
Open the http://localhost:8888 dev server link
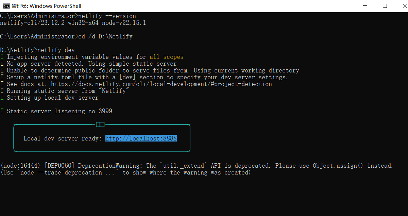pos(141,138)
